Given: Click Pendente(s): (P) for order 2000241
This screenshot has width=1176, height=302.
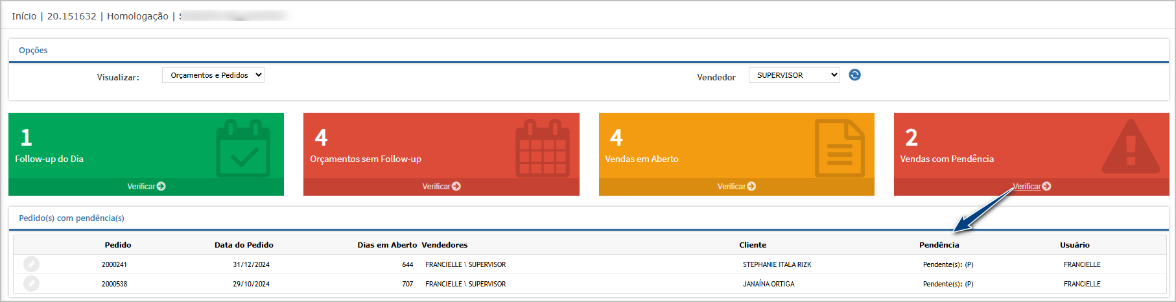Looking at the screenshot, I should coord(948,264).
